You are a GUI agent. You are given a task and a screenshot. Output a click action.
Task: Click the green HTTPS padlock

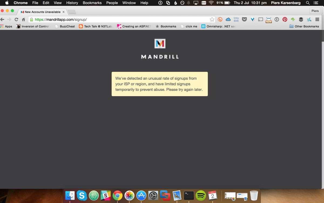coord(32,19)
